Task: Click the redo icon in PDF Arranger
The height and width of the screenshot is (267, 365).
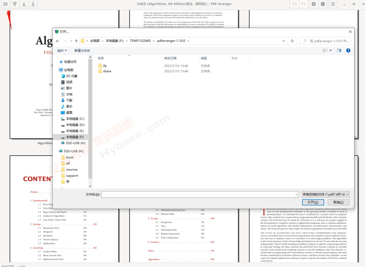Action: (x=303, y=4)
